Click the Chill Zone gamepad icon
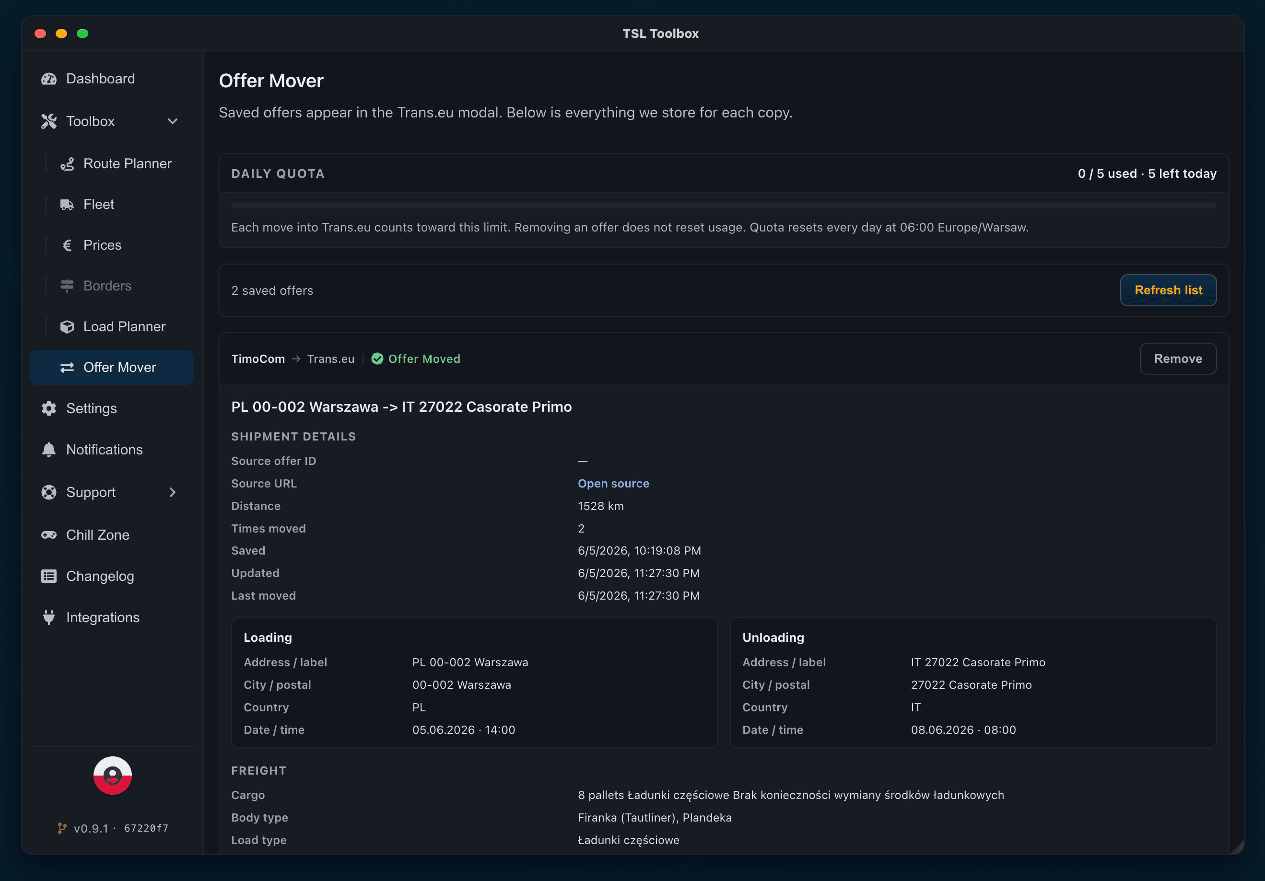Viewport: 1265px width, 881px height. pyautogui.click(x=49, y=534)
